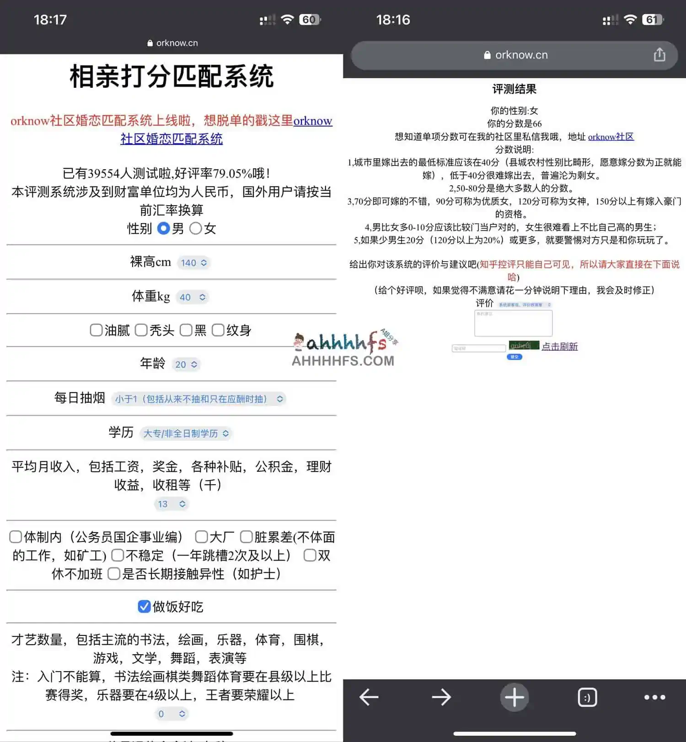
Task: Click the captcha image
Action: coord(524,346)
